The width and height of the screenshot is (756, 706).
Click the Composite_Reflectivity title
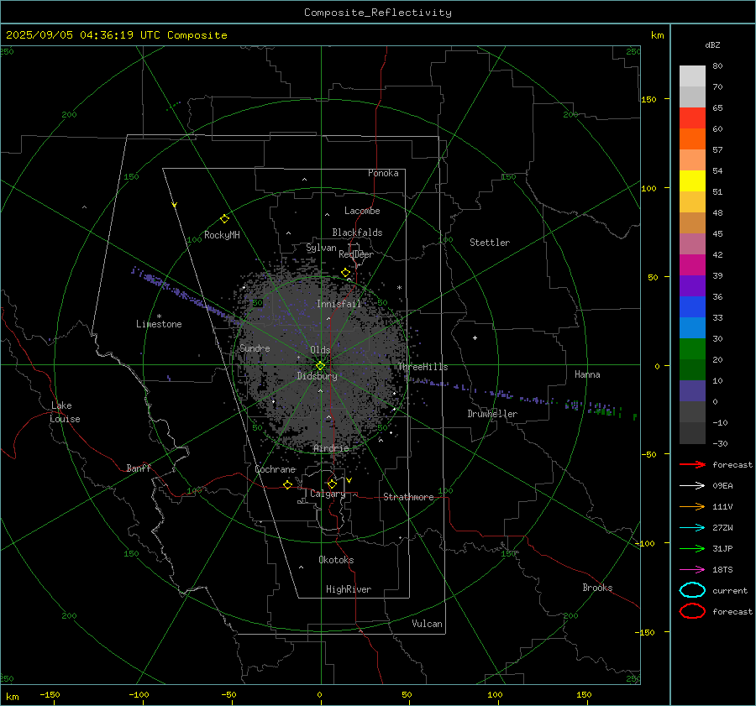378,13
